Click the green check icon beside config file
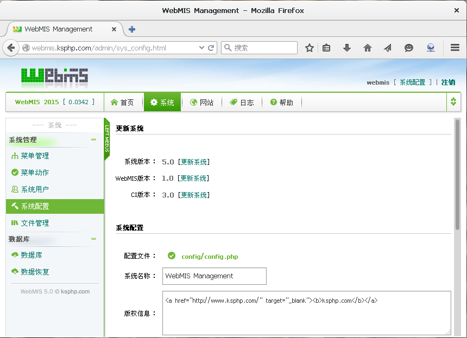467x338 pixels. pyautogui.click(x=172, y=256)
